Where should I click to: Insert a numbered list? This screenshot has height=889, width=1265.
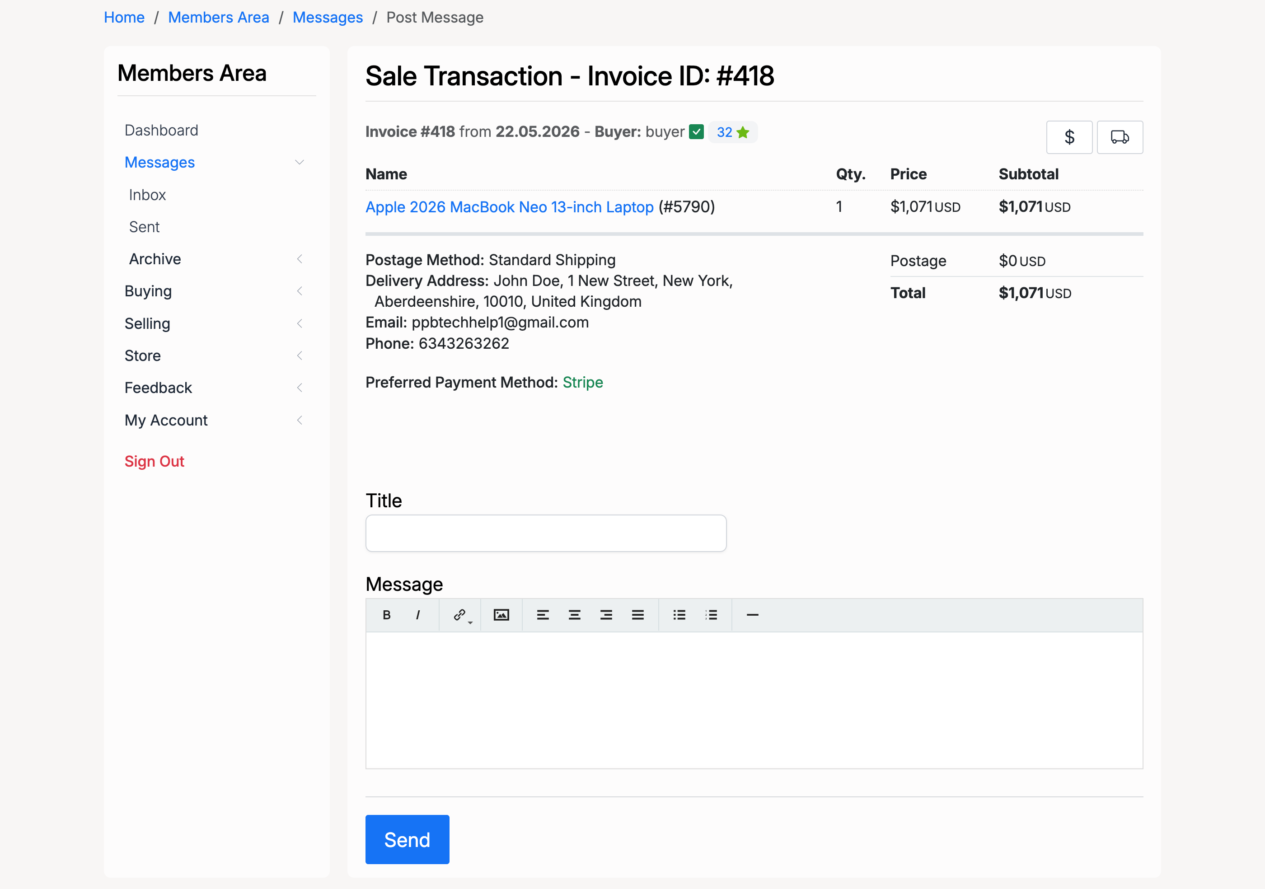(x=711, y=615)
